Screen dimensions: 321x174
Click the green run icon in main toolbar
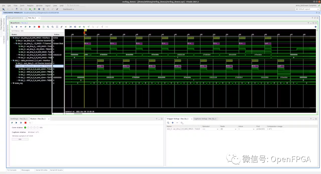[30, 9]
